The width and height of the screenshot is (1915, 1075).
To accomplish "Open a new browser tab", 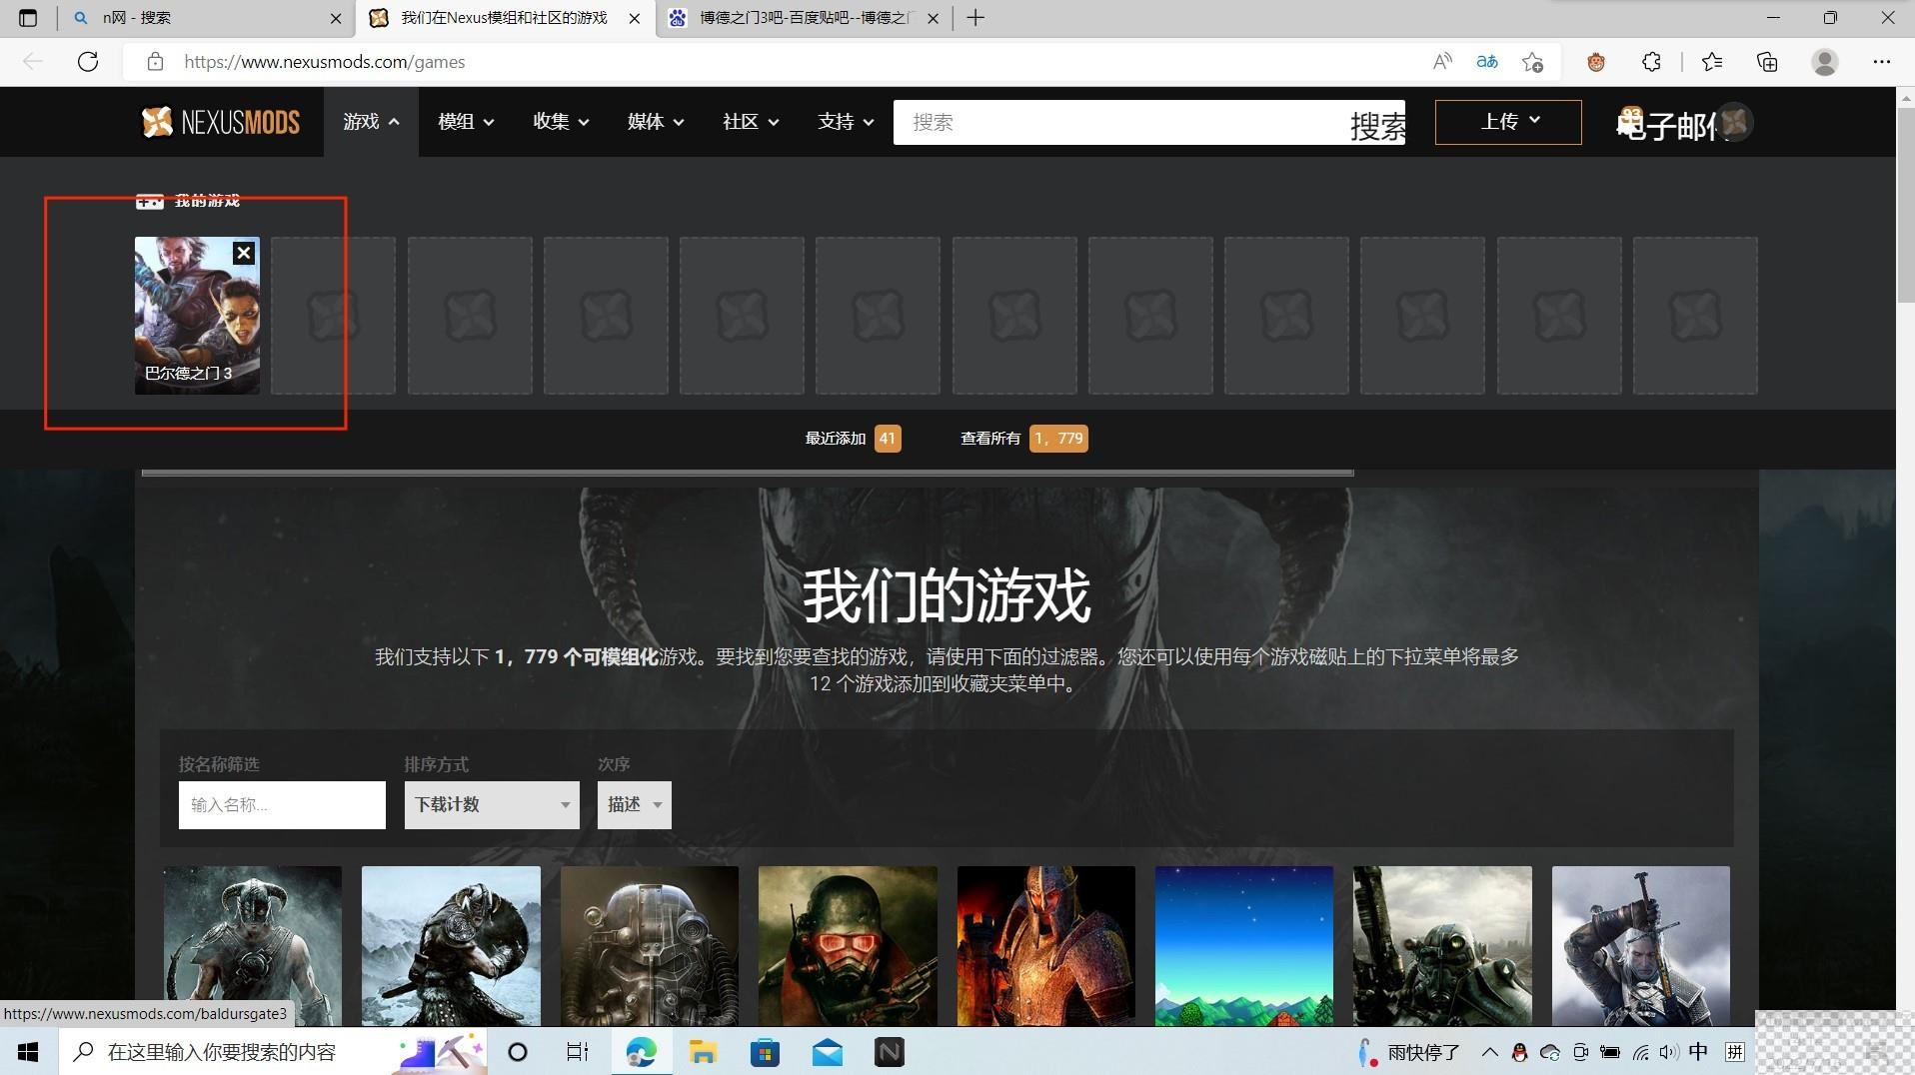I will coord(976,18).
